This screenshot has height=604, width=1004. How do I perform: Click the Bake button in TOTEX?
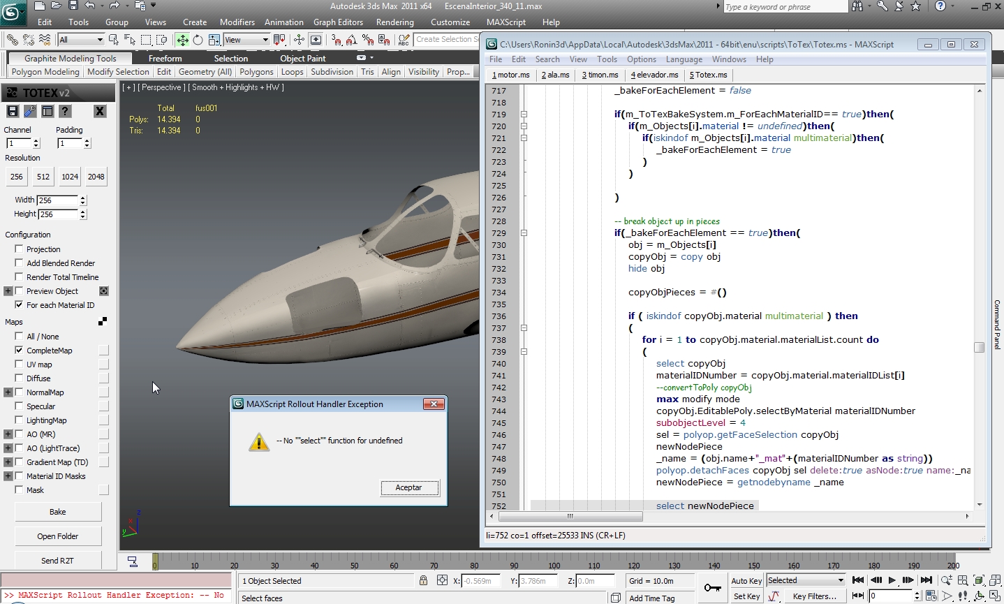pos(58,511)
